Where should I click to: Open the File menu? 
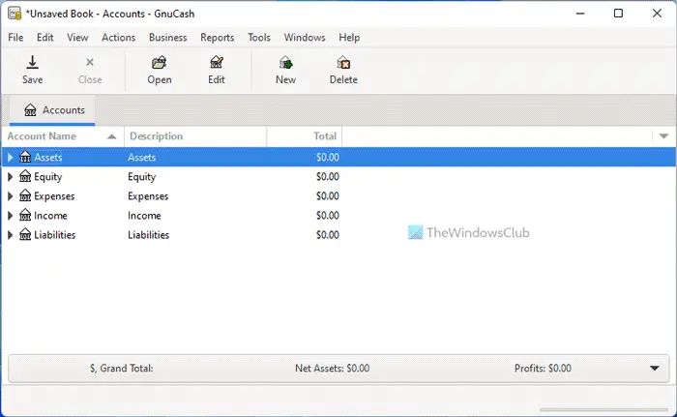pos(15,38)
